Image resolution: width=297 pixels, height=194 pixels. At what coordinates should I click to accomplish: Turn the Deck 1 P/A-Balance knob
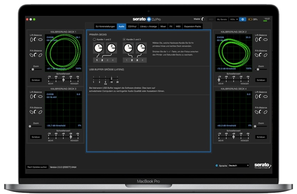[x=35, y=55]
